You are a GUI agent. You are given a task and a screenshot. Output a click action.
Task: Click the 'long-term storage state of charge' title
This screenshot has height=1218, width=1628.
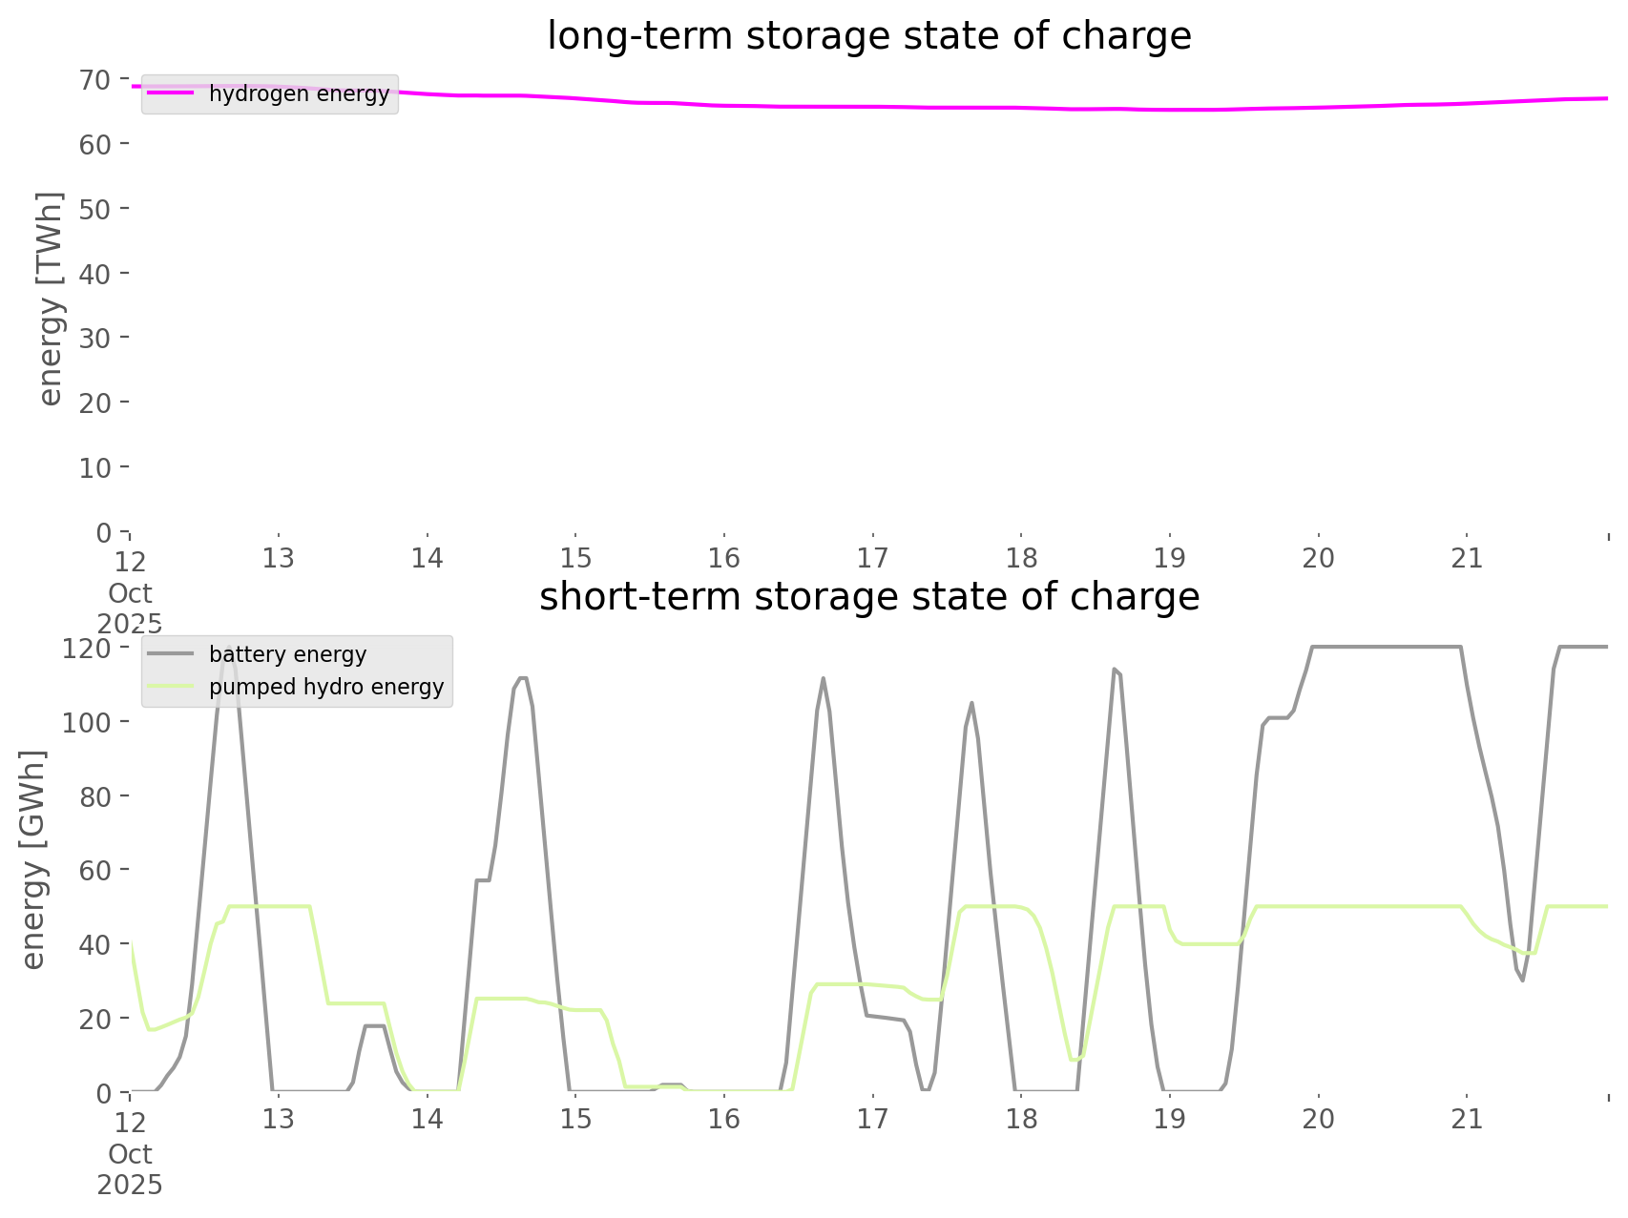(x=868, y=36)
